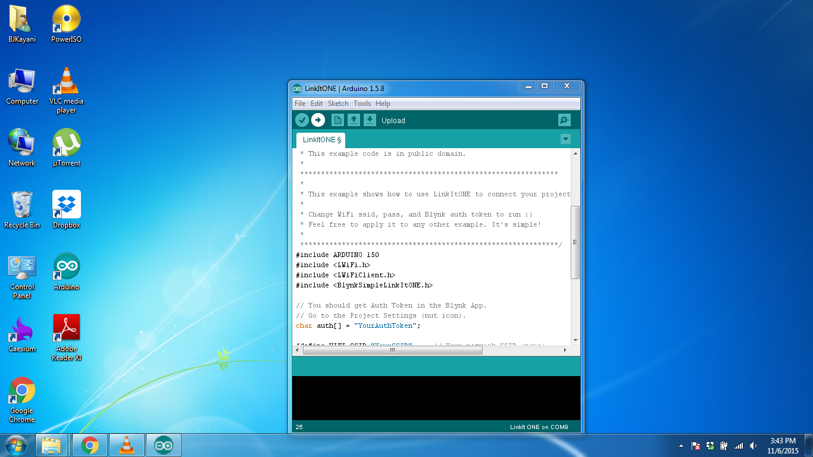
Task: Click the scroll down arrow in editor
Action: 575,340
